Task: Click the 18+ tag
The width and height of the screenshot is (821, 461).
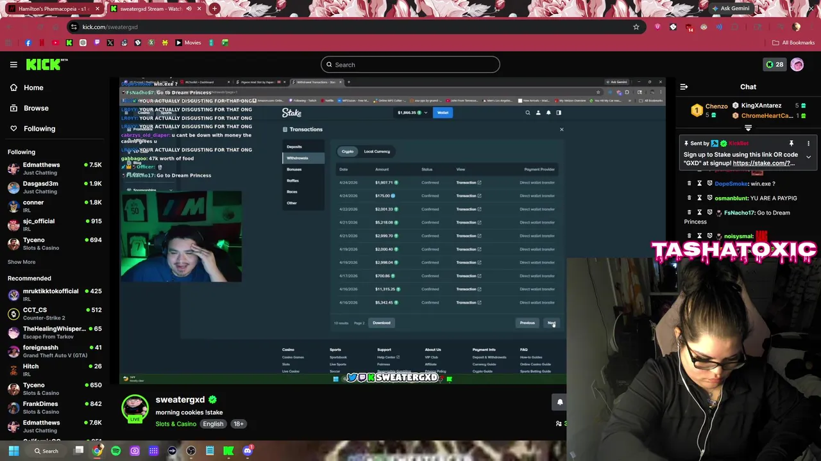Action: tap(239, 424)
